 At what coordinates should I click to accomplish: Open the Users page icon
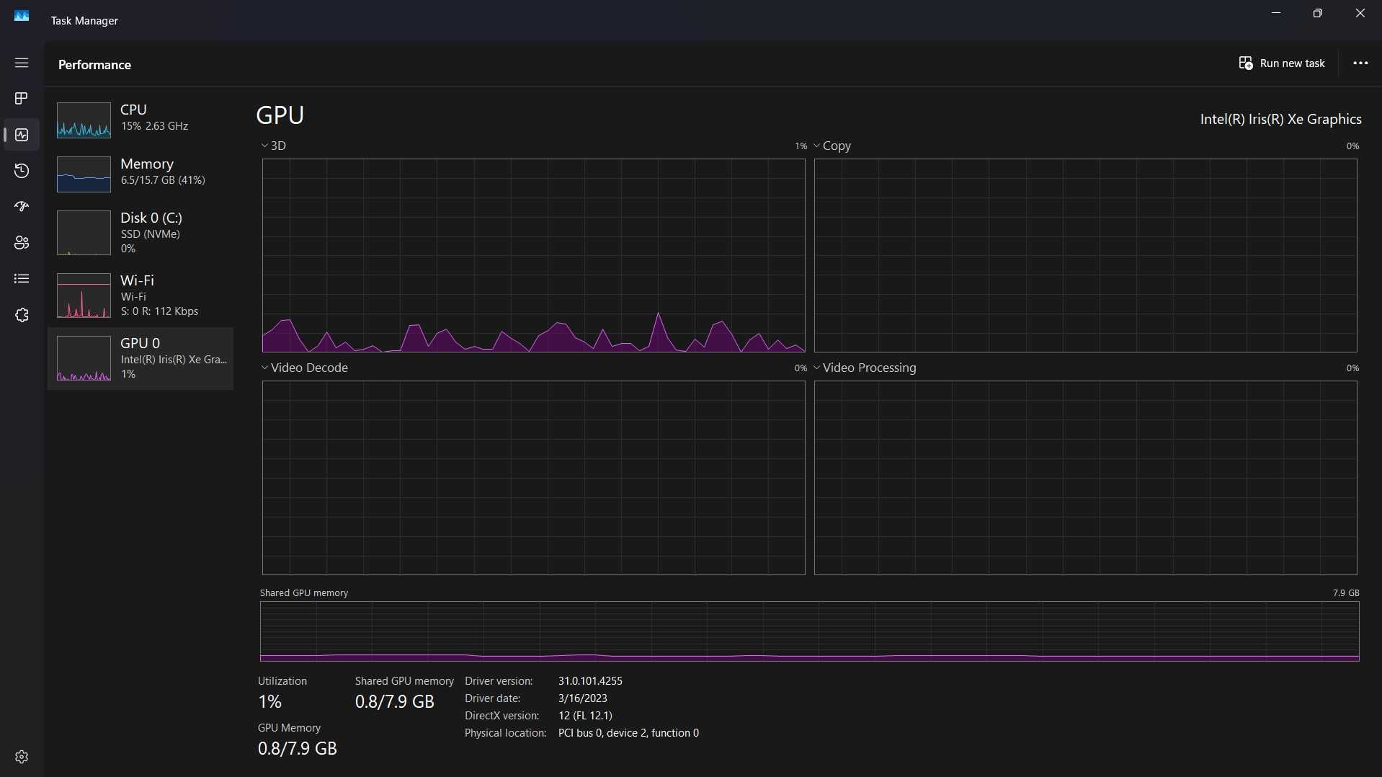click(22, 243)
